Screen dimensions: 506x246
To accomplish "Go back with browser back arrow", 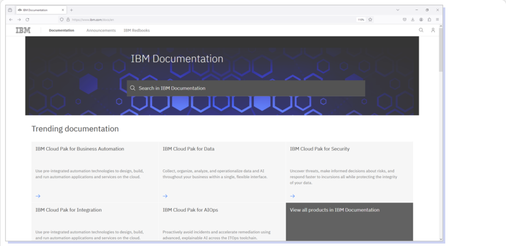I will coord(11,20).
